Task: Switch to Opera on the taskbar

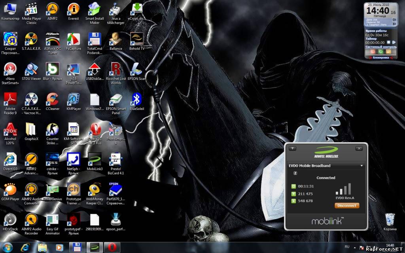Action: (x=112, y=247)
